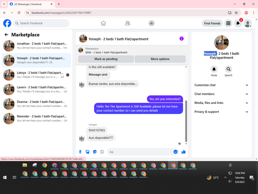This screenshot has height=194, width=258.
Task: Show hidden system tray icons chevron
Action: 225,177
